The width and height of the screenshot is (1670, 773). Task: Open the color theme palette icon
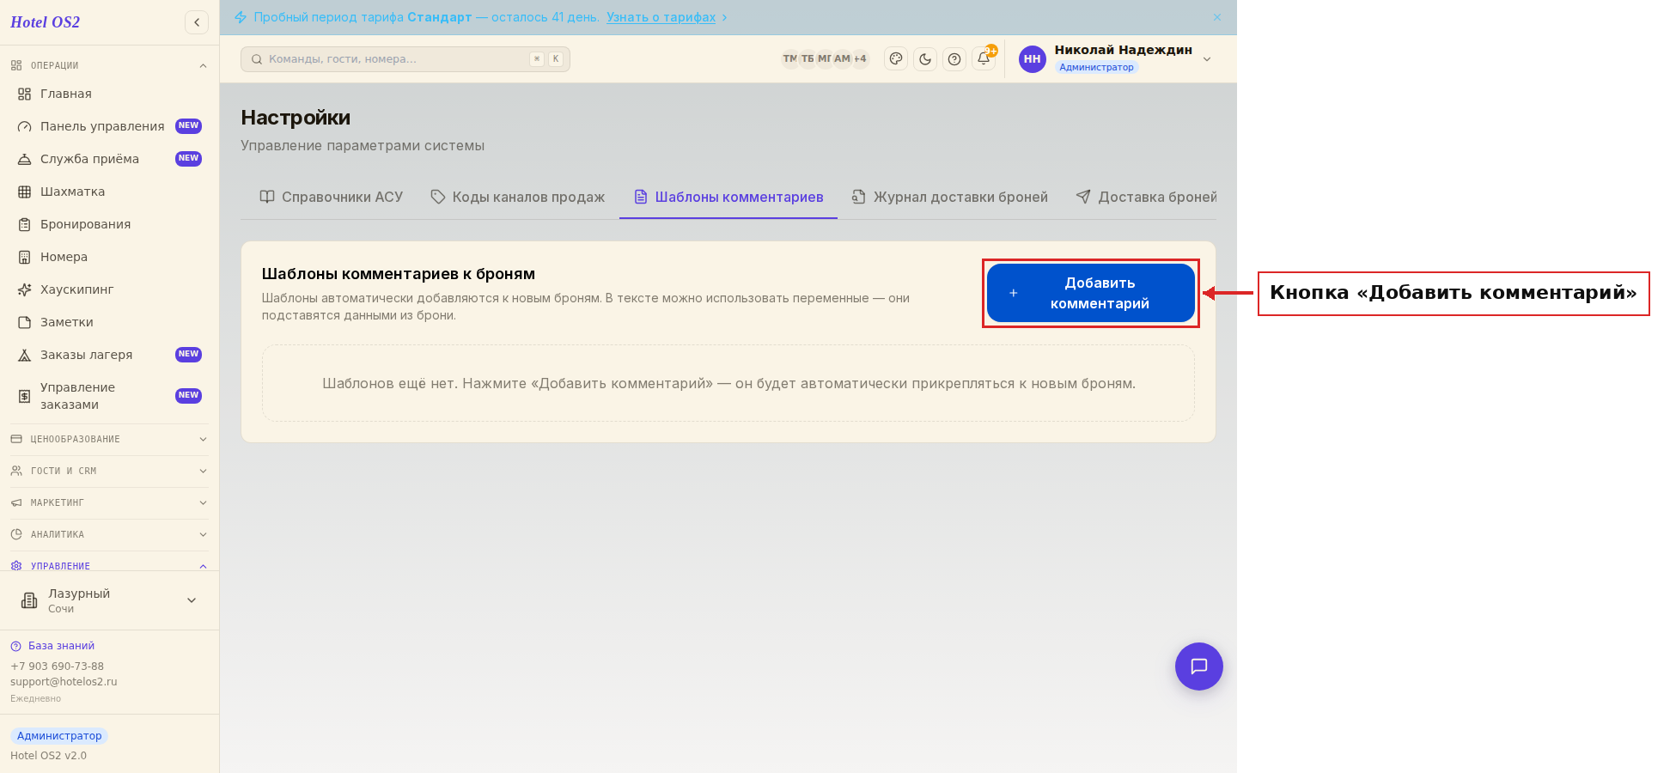click(x=896, y=59)
